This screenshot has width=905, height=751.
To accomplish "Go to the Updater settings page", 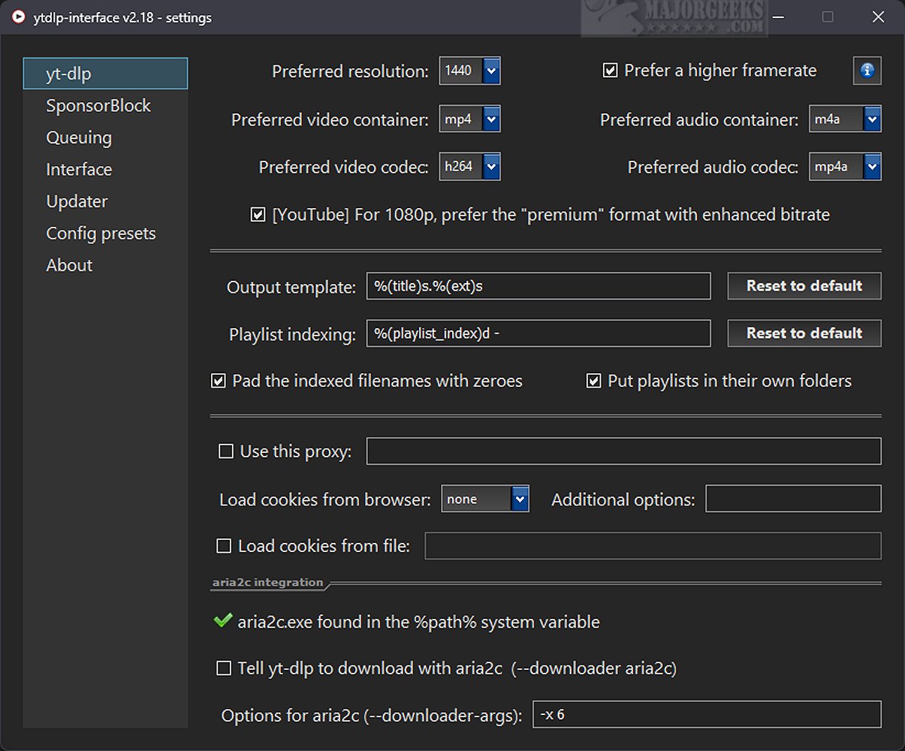I will pos(77,201).
